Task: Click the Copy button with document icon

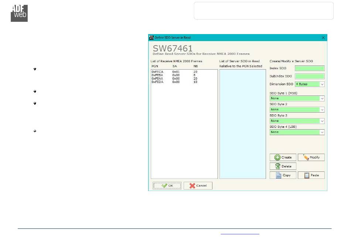Action: click(283, 175)
